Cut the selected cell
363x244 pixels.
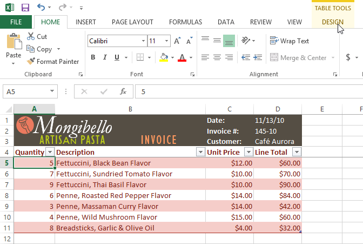point(37,36)
